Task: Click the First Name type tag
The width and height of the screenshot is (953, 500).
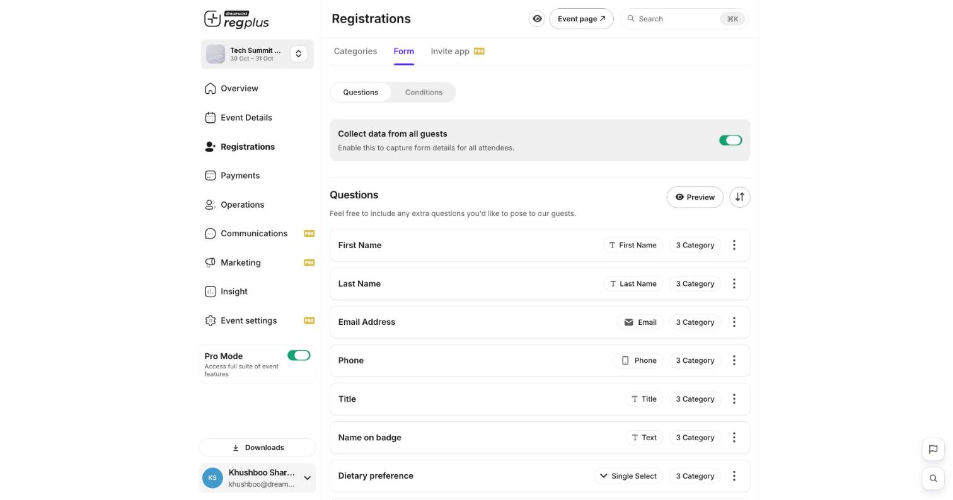Action: [633, 245]
